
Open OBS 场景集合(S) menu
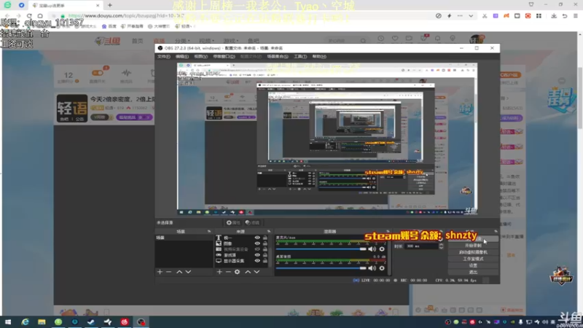coord(278,57)
